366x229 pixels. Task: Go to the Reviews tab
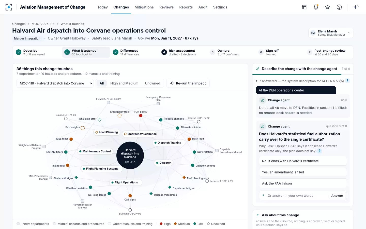[x=166, y=7]
